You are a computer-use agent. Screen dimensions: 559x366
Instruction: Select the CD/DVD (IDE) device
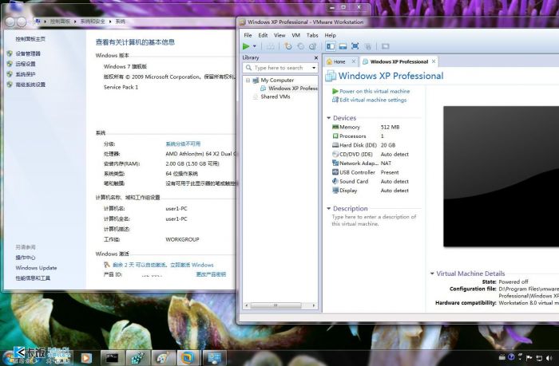click(371, 154)
